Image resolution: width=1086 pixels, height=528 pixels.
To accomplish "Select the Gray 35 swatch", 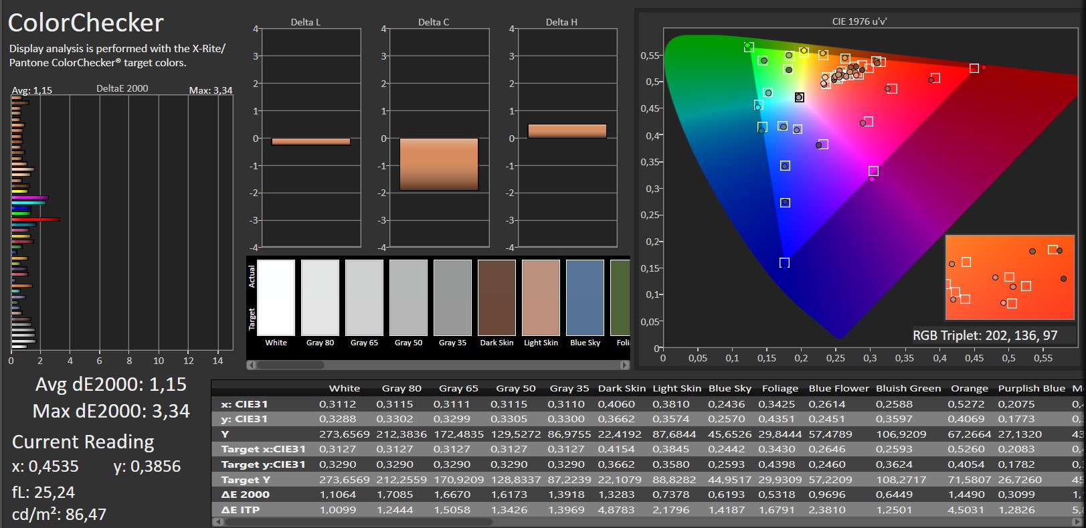I will click(x=452, y=298).
